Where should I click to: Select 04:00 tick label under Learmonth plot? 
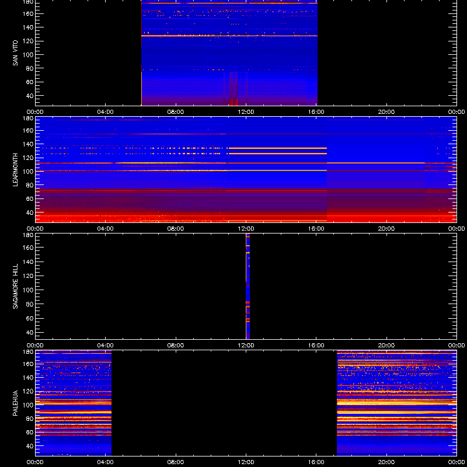pos(106,229)
